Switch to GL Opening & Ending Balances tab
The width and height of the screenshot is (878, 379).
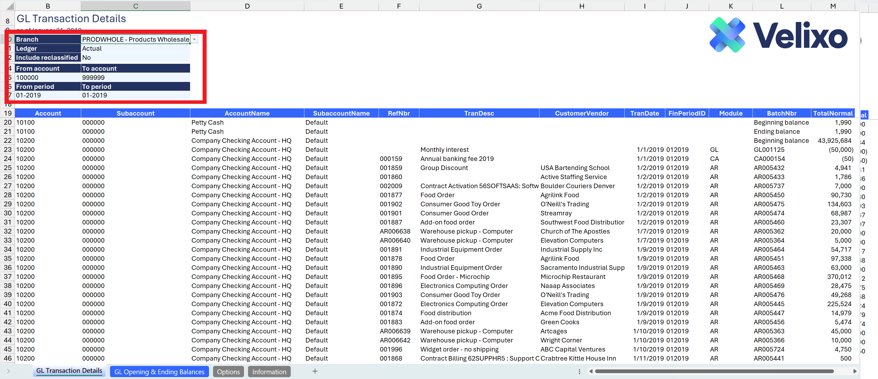[159, 372]
